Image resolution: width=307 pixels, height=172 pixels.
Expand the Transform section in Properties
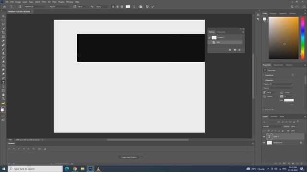(263, 75)
